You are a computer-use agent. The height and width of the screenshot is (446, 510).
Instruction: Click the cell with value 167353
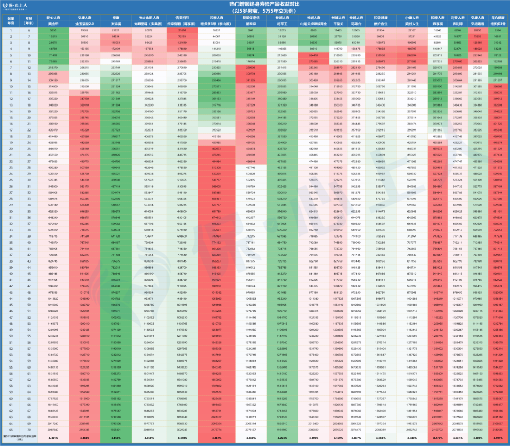coord(149,49)
